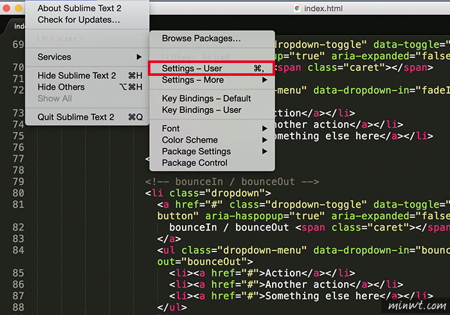Choose Hide Sublime Text 2
450x315 pixels.
pos(87,75)
